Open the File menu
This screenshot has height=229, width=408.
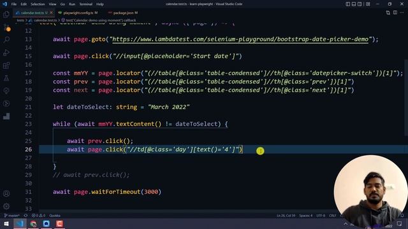(14, 4)
